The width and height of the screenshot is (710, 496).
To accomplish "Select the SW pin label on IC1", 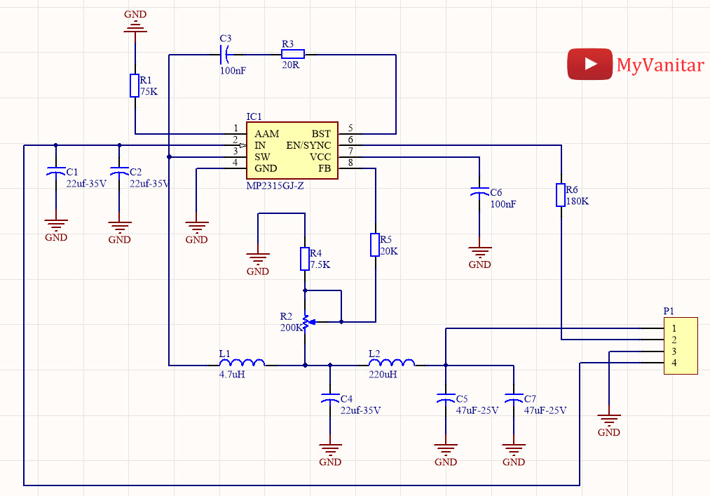I will pyautogui.click(x=262, y=157).
